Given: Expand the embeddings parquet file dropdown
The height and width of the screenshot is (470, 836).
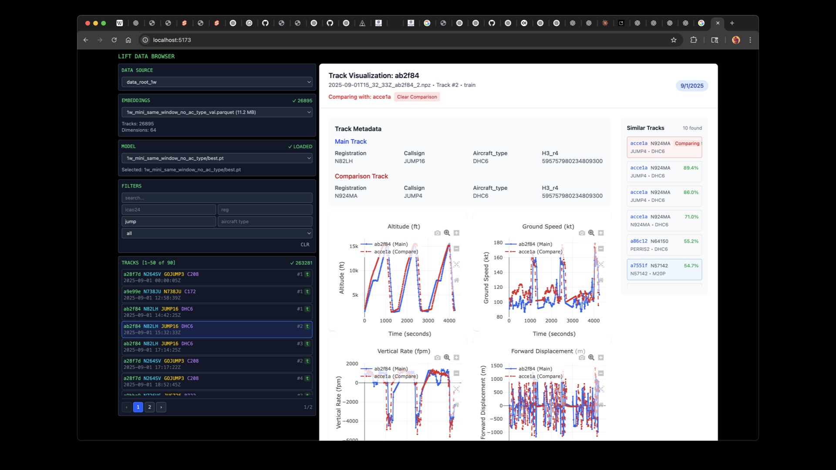Looking at the screenshot, I should (217, 112).
